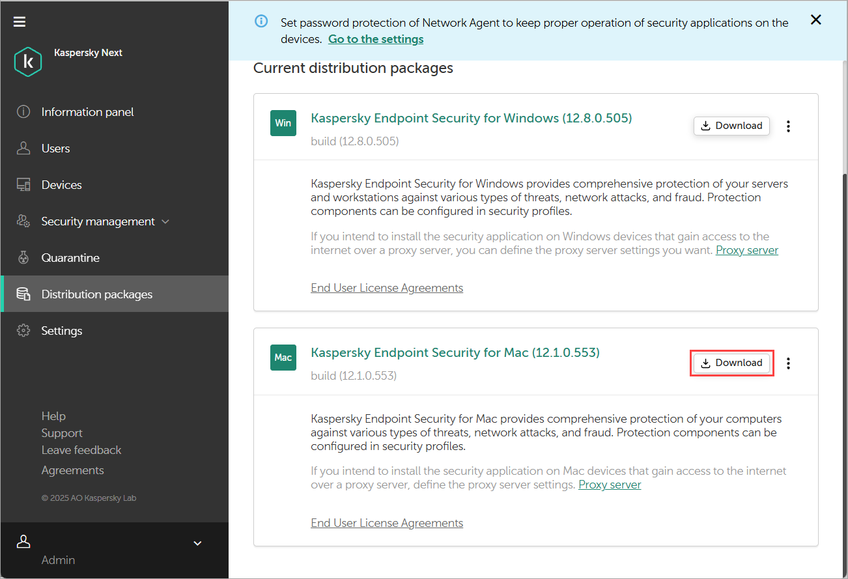This screenshot has width=848, height=579.
Task: Click the Kaspersky Next logo
Action: 27,61
